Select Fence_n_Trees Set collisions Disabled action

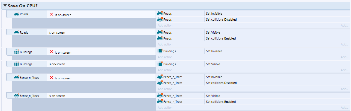[253, 83]
